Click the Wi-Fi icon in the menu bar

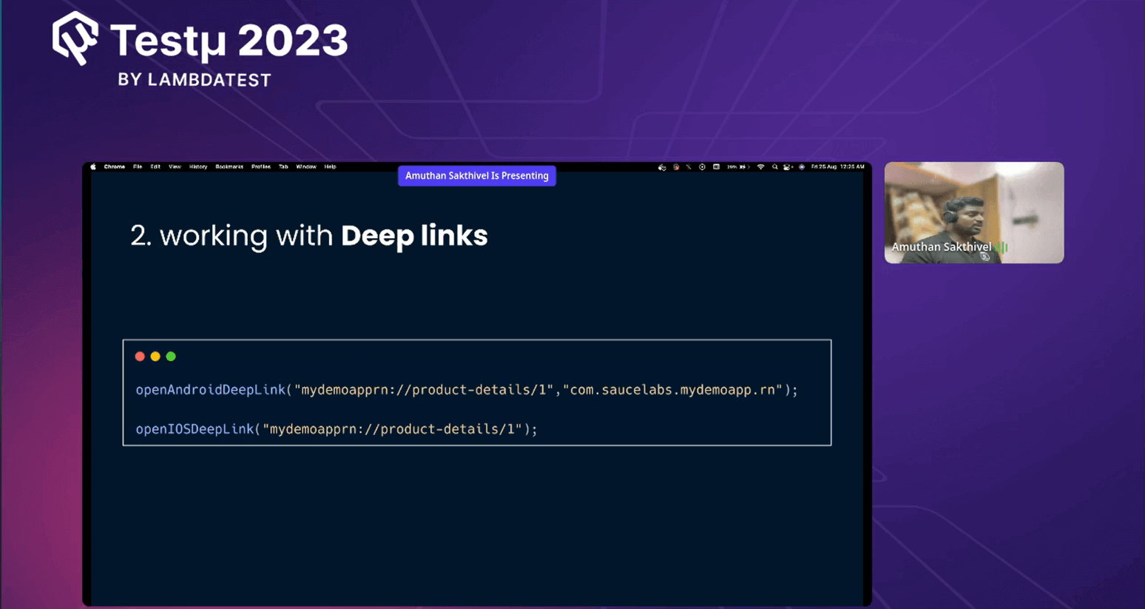pyautogui.click(x=760, y=167)
